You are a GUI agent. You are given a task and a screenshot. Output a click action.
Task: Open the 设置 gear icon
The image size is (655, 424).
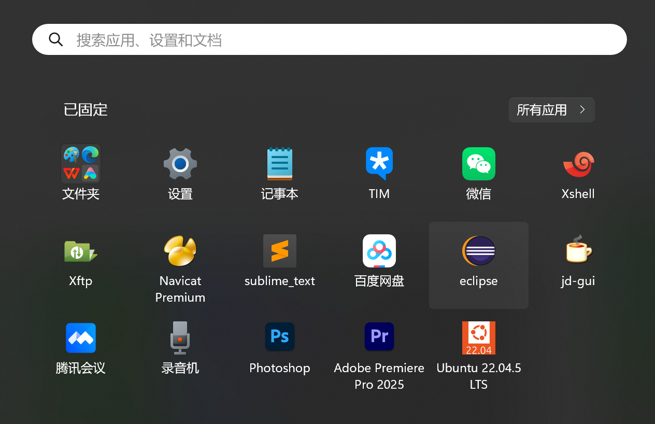180,164
